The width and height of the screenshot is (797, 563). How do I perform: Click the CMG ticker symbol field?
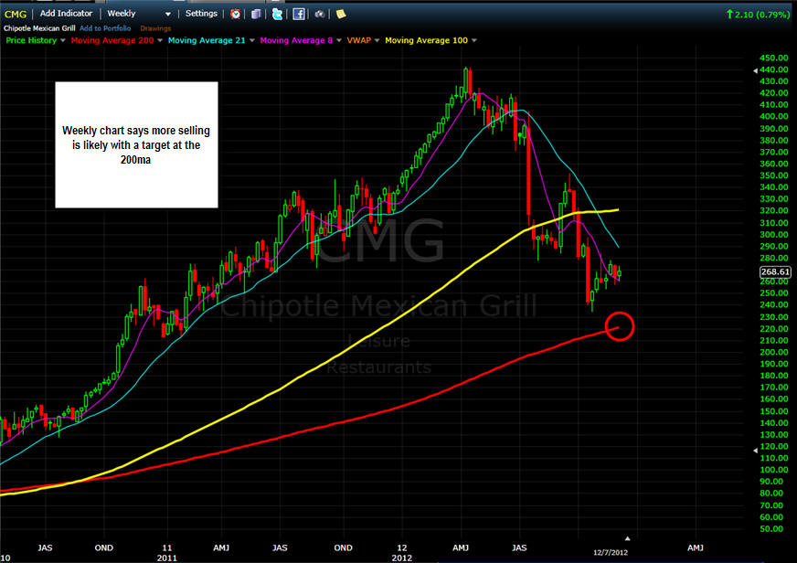[x=16, y=15]
